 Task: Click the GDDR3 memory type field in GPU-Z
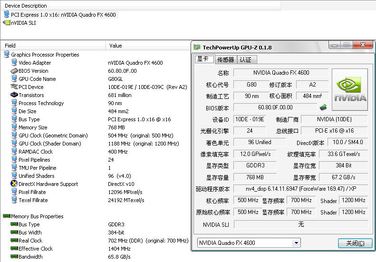coord(255,165)
